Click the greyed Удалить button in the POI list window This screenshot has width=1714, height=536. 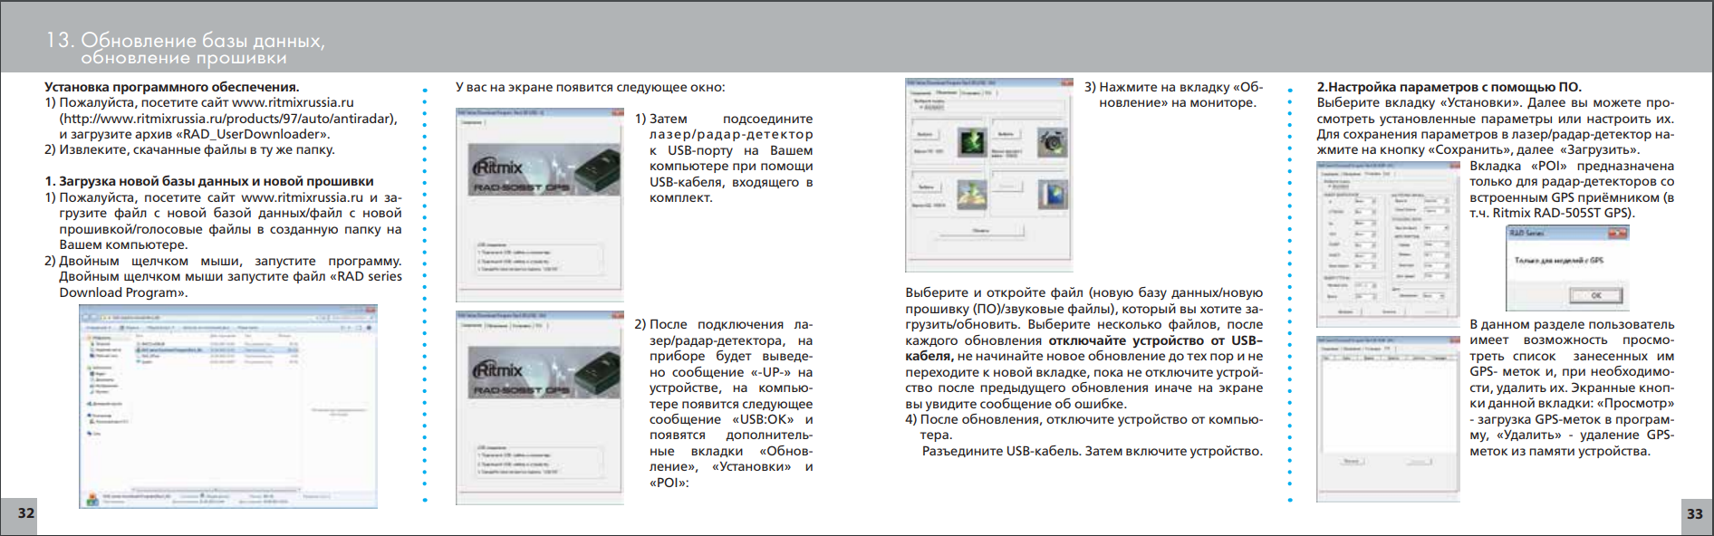click(1418, 461)
